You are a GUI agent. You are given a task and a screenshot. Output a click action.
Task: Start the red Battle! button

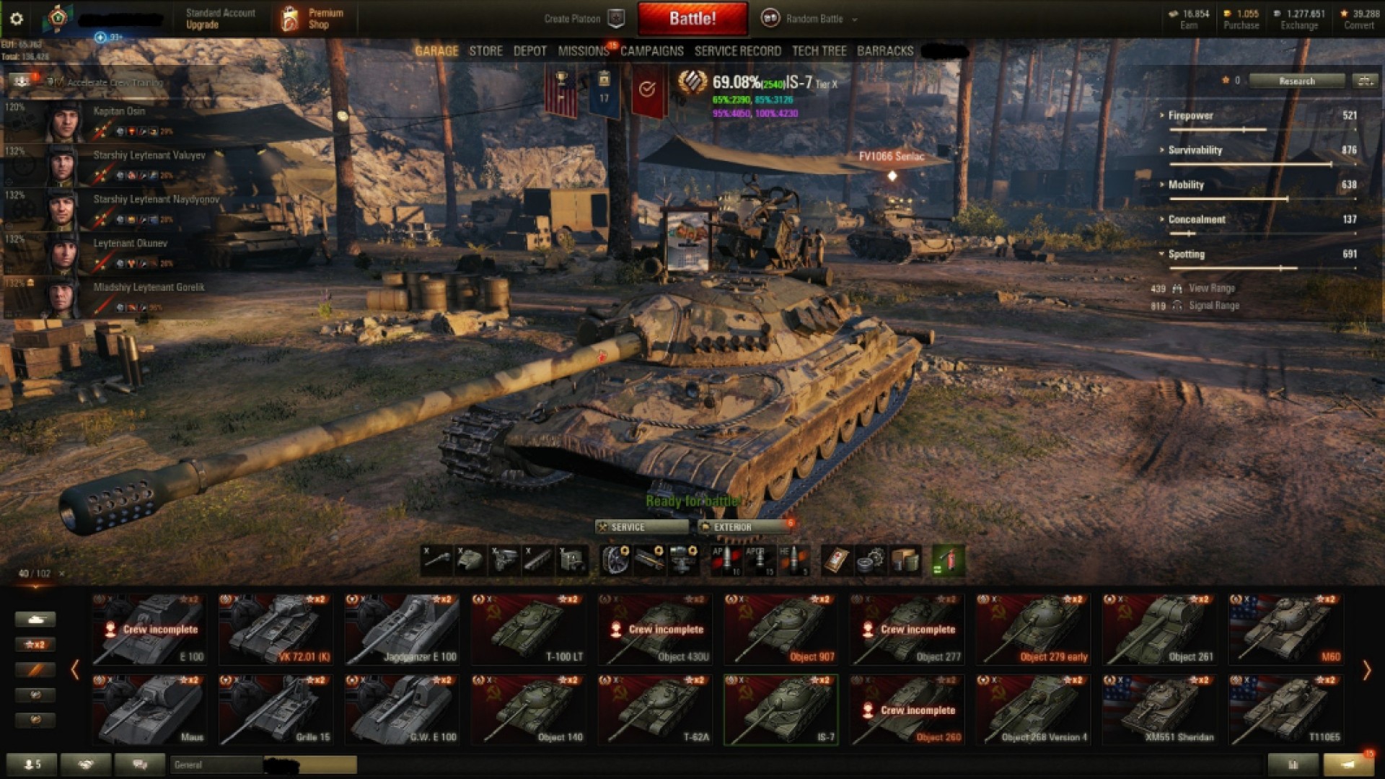click(x=692, y=19)
